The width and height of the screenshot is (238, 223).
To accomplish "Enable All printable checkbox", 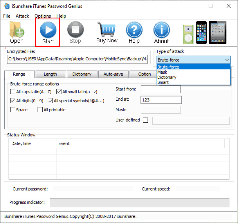I will click(40, 110).
